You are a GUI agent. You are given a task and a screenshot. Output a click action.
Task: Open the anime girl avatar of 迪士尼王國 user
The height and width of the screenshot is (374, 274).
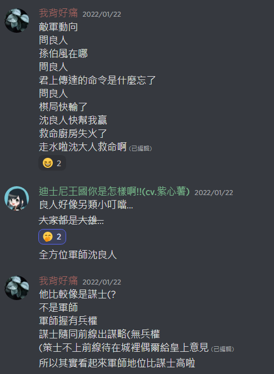coord(17,198)
